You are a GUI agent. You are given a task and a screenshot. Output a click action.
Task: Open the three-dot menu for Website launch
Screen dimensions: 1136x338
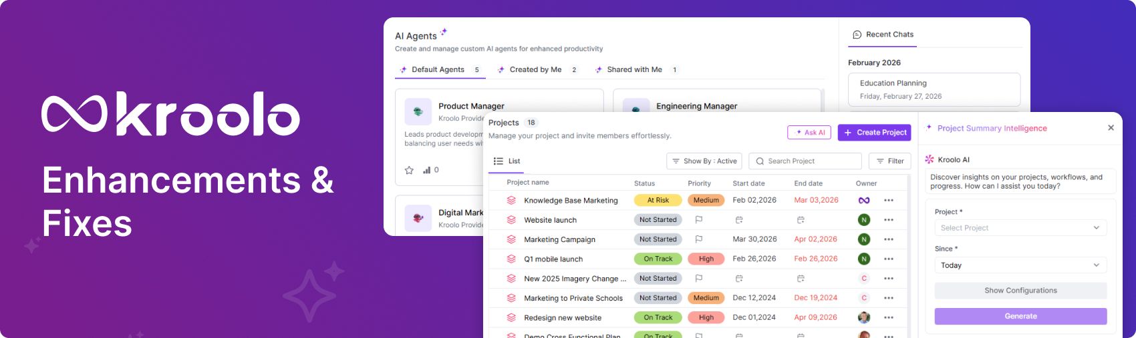coord(889,220)
